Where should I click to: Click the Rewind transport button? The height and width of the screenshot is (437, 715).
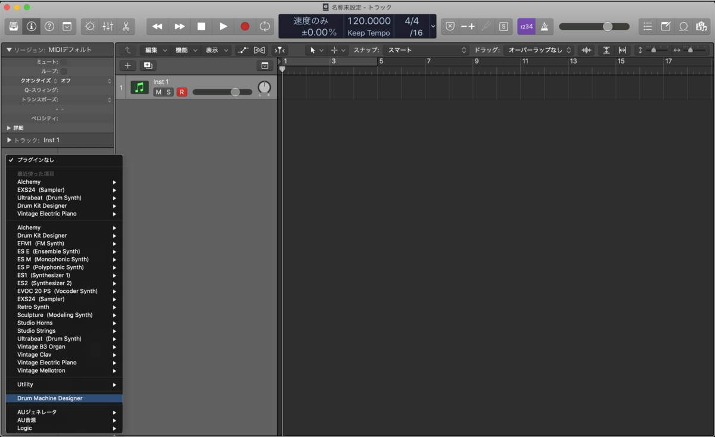coord(157,26)
